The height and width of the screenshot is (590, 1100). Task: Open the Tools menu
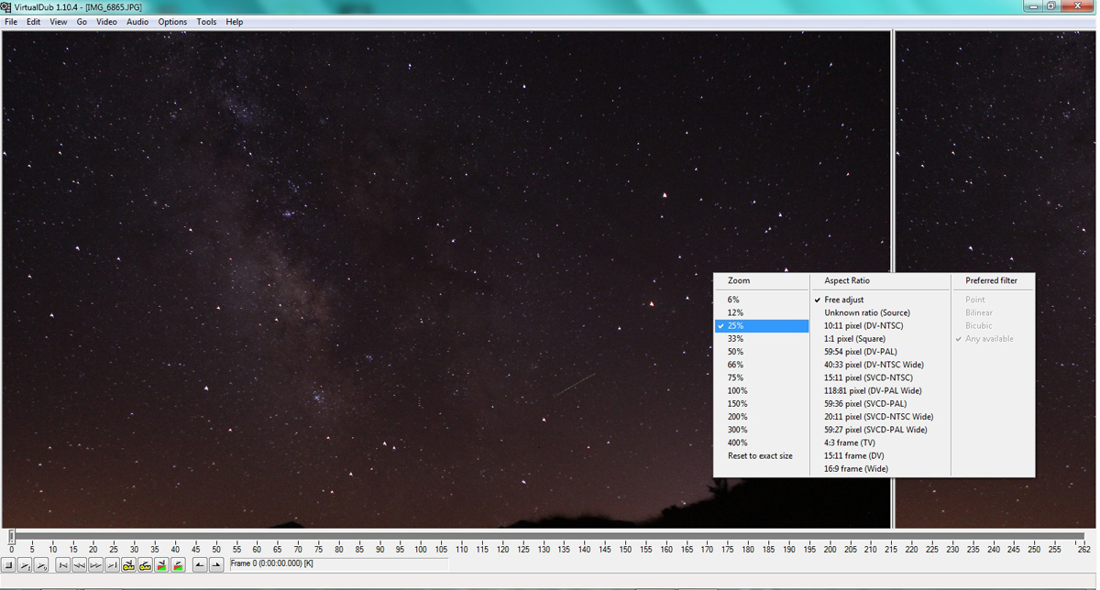coord(206,22)
